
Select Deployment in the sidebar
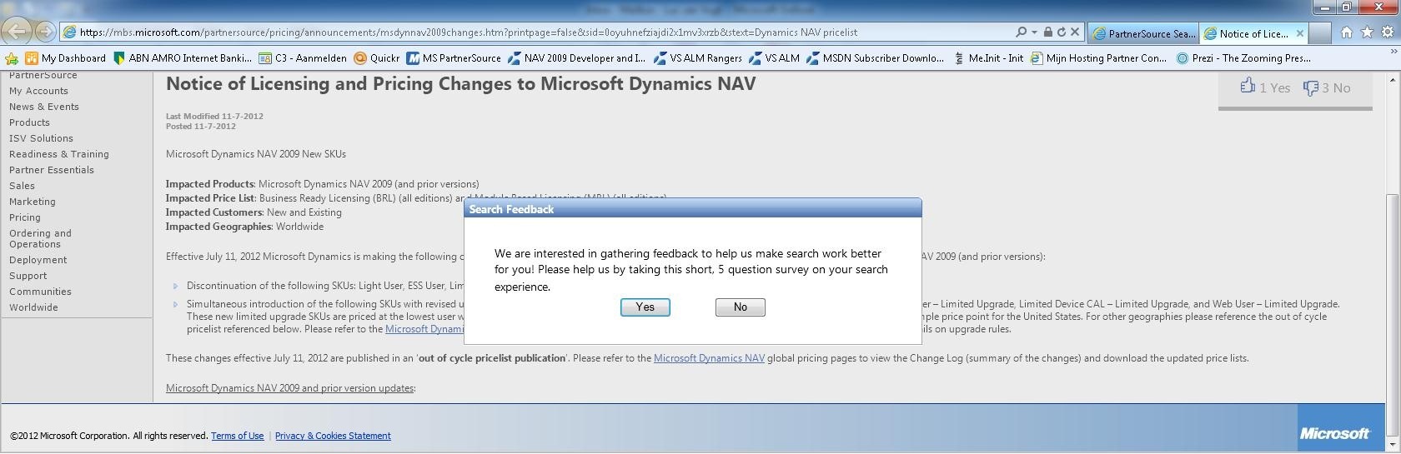coord(38,260)
